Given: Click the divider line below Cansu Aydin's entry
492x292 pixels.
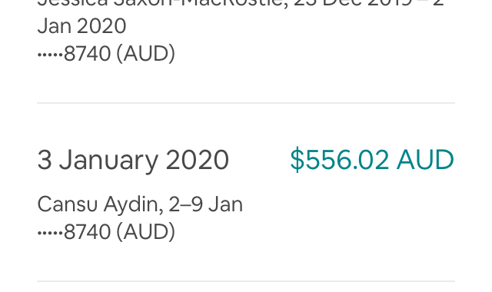Looking at the screenshot, I should 246,281.
